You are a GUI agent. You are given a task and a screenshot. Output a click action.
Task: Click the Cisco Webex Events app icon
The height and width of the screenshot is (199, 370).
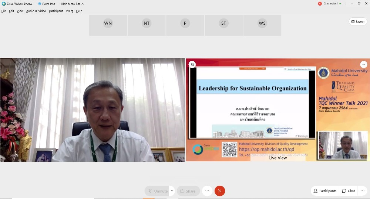point(4,4)
